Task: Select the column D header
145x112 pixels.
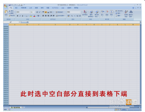Action: pyautogui.click(x=55, y=25)
